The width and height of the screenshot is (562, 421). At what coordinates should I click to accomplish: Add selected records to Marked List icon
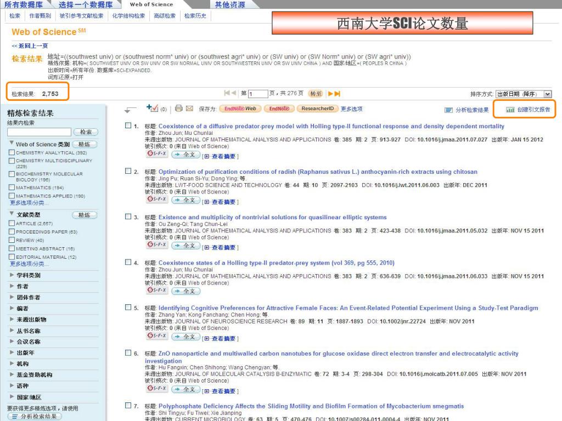click(x=153, y=108)
